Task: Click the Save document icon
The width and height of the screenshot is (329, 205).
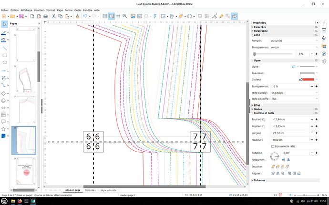Action: pyautogui.click(x=21, y=16)
